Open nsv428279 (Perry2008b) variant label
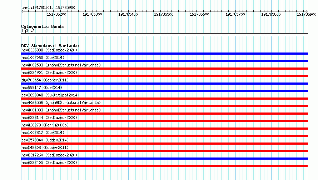 pos(45,125)
